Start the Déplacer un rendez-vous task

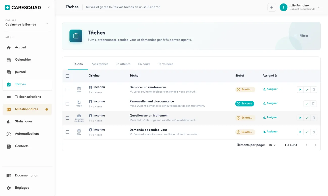[x=300, y=90]
